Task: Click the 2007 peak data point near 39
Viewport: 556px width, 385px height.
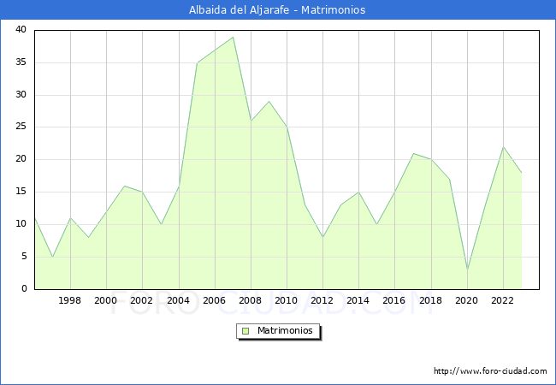Action: (233, 37)
